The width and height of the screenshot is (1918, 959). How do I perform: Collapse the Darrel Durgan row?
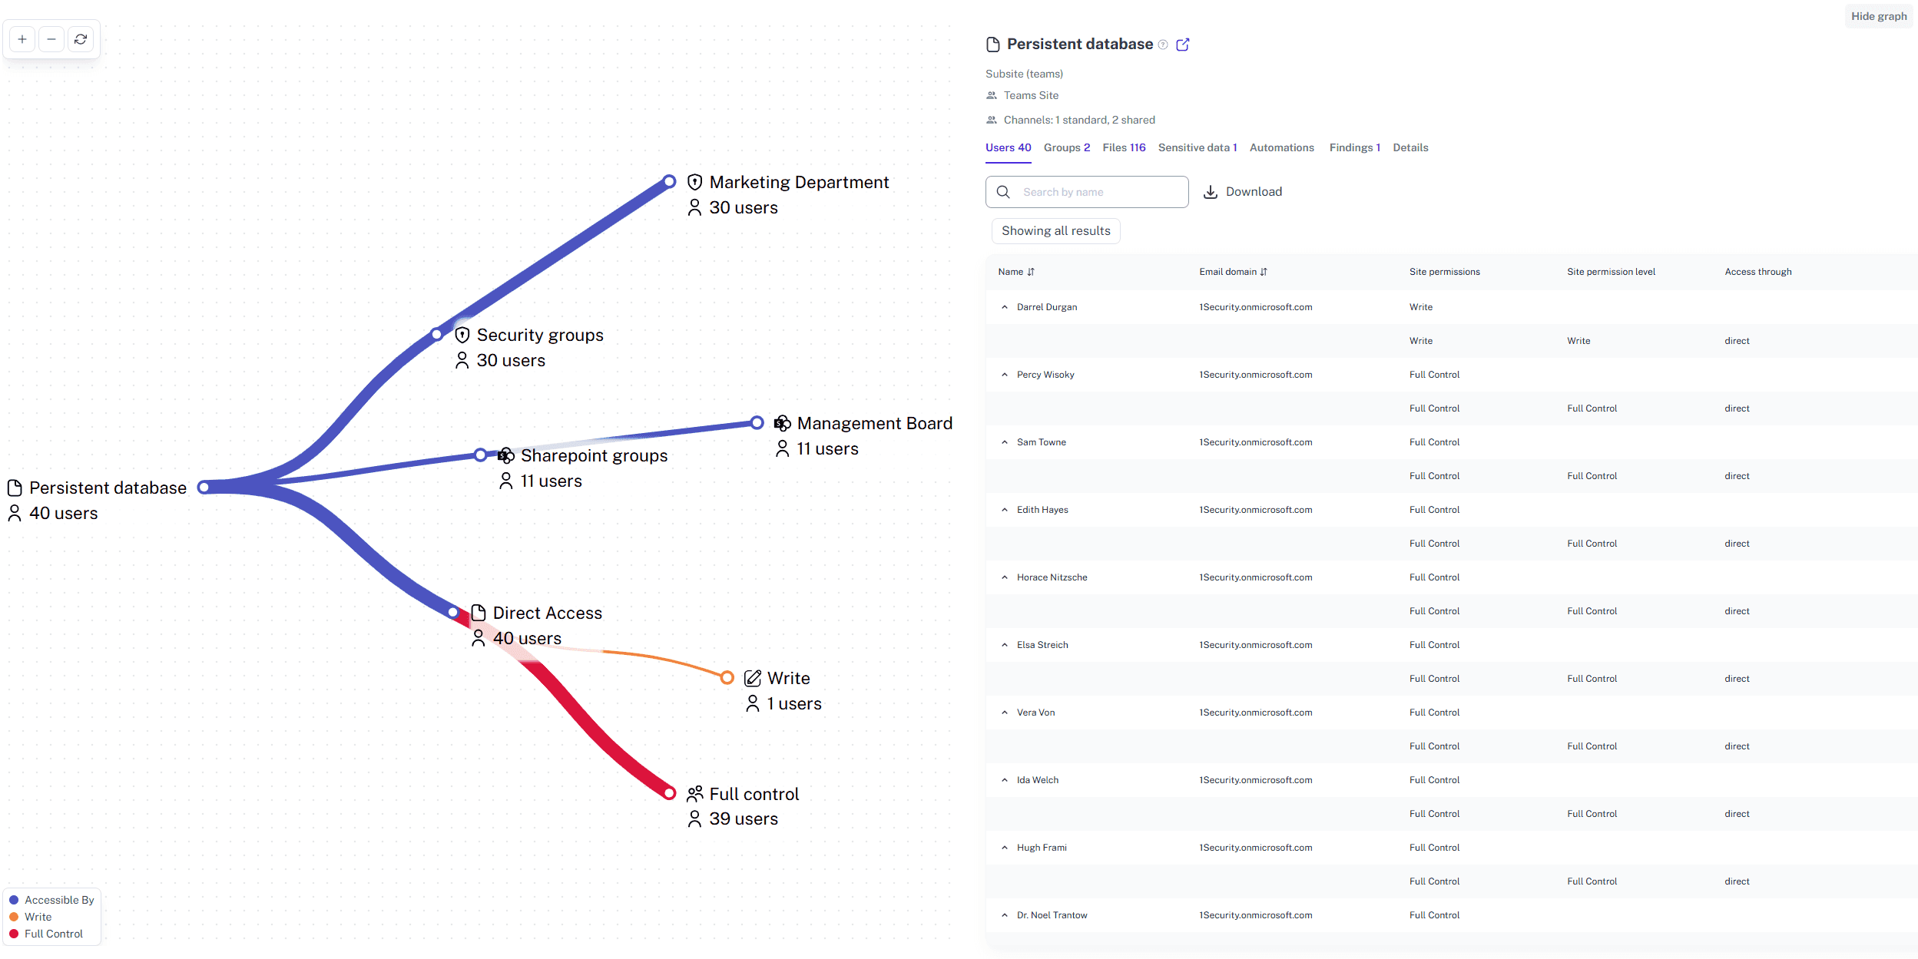click(1005, 306)
